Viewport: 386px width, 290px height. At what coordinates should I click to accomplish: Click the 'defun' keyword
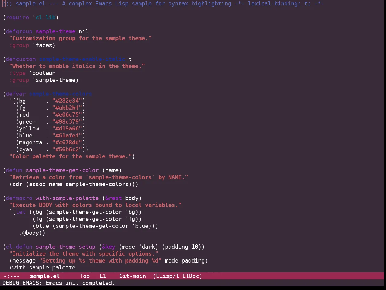[14, 170]
